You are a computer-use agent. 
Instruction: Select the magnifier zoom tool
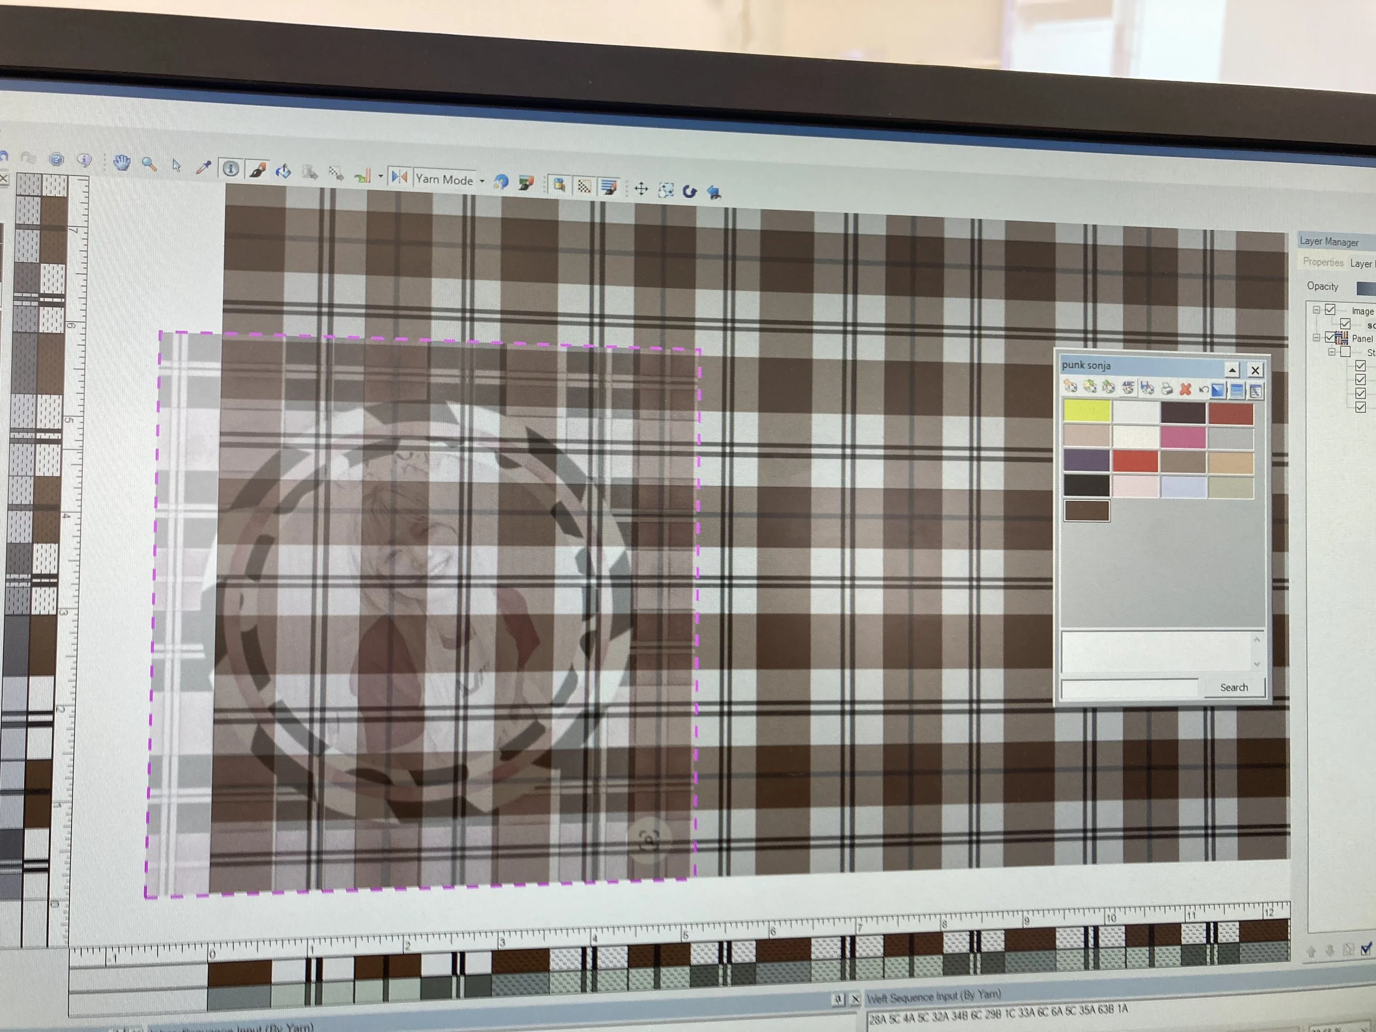(149, 164)
